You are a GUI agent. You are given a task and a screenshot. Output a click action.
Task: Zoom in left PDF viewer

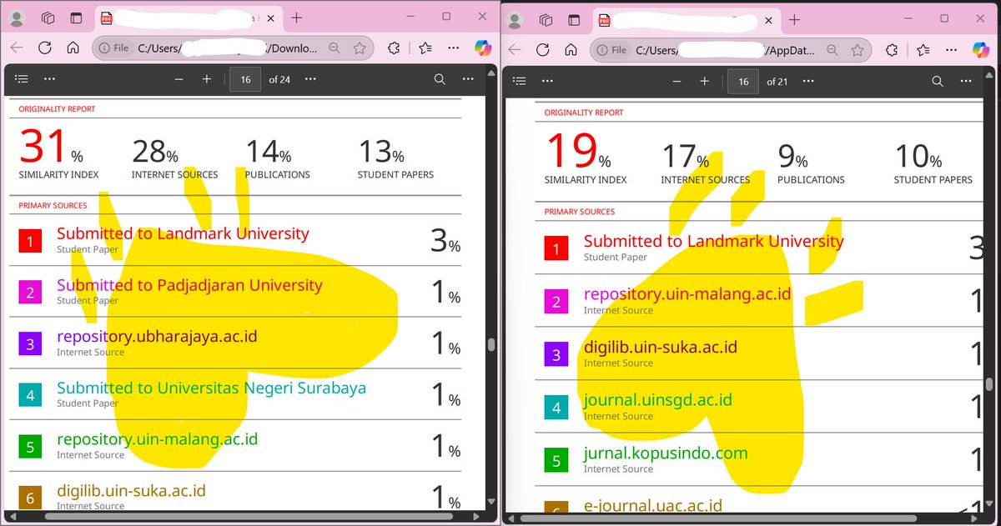[x=207, y=79]
